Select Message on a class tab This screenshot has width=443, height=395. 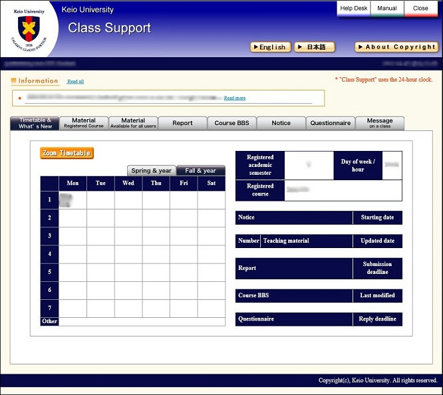point(379,123)
